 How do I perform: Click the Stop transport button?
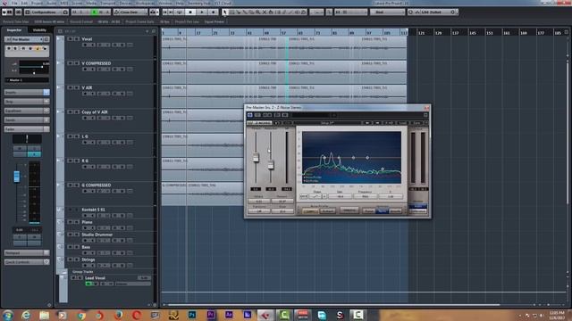(190, 12)
